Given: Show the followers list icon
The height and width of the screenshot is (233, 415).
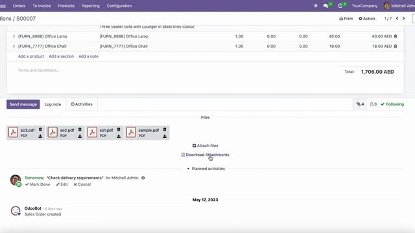Looking at the screenshot, I should click(x=373, y=104).
